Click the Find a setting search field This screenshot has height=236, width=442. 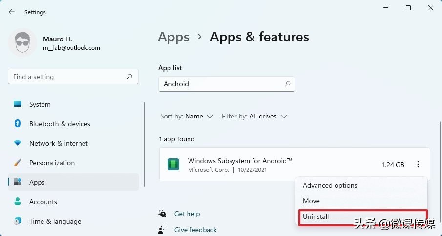(x=73, y=77)
